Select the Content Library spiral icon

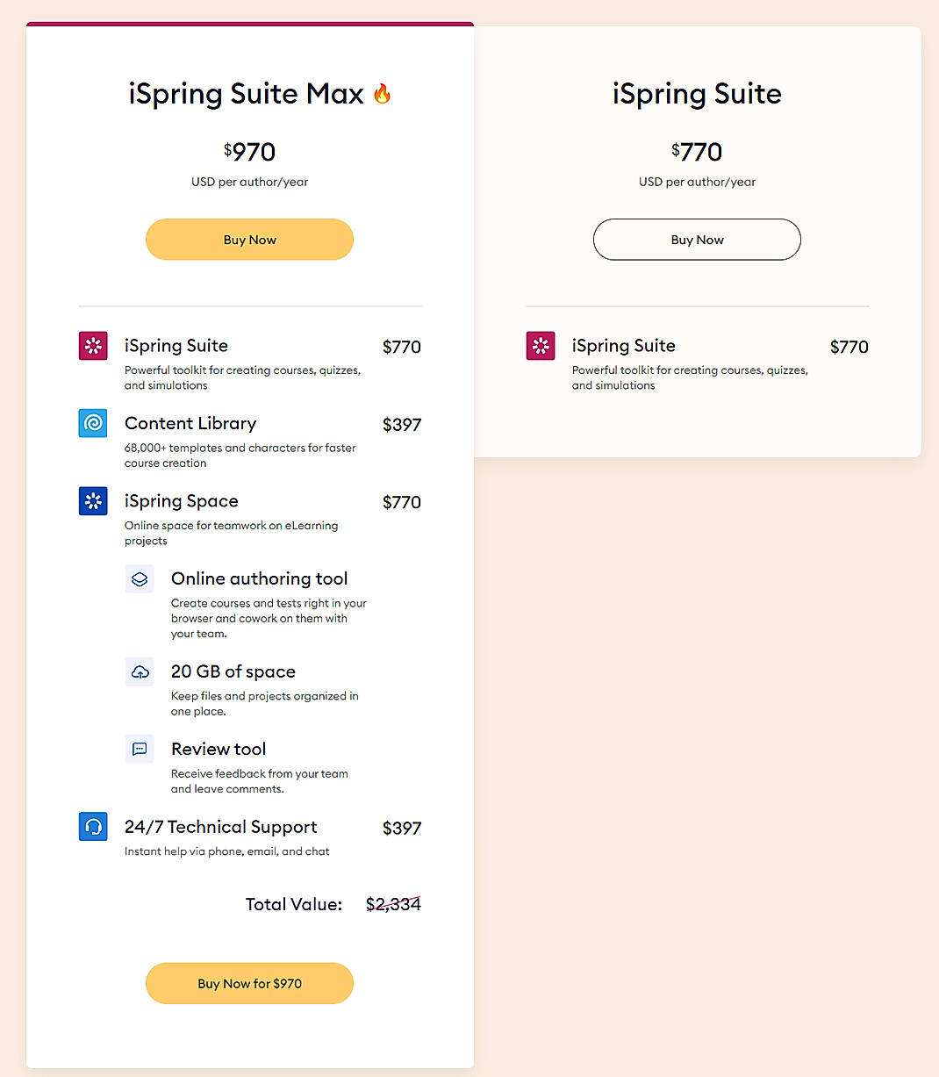click(93, 423)
